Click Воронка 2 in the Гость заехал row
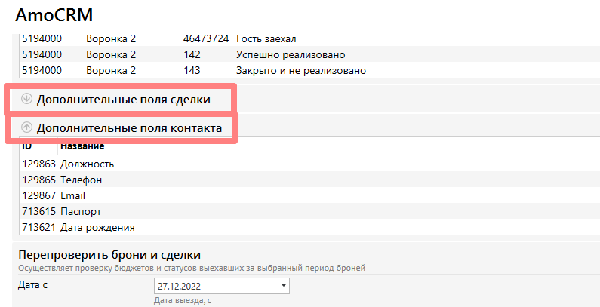 111,38
